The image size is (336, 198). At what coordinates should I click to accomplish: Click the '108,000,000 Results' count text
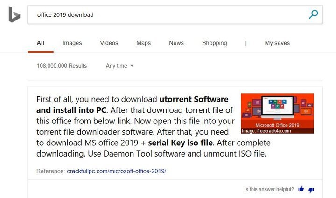62,66
